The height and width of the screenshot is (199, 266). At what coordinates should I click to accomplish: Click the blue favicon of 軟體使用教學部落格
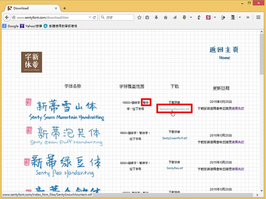46,26
